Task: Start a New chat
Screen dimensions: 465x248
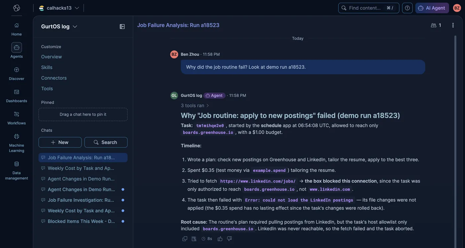Action: pos(60,142)
